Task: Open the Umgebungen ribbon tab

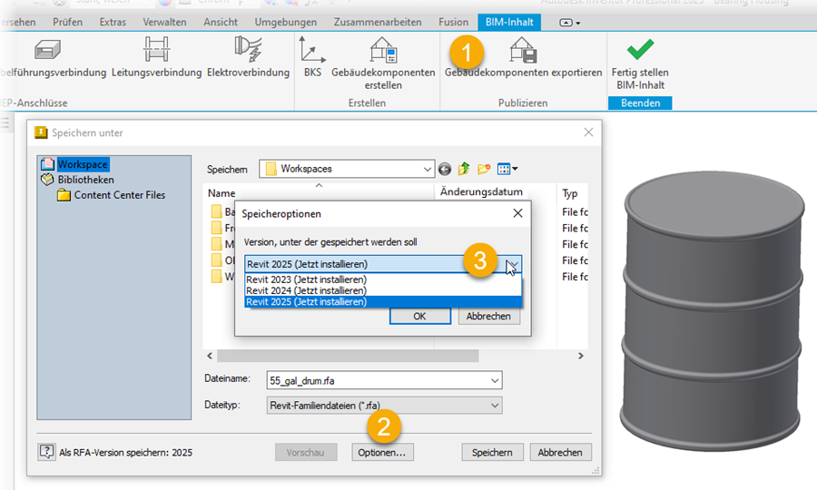Action: point(286,22)
